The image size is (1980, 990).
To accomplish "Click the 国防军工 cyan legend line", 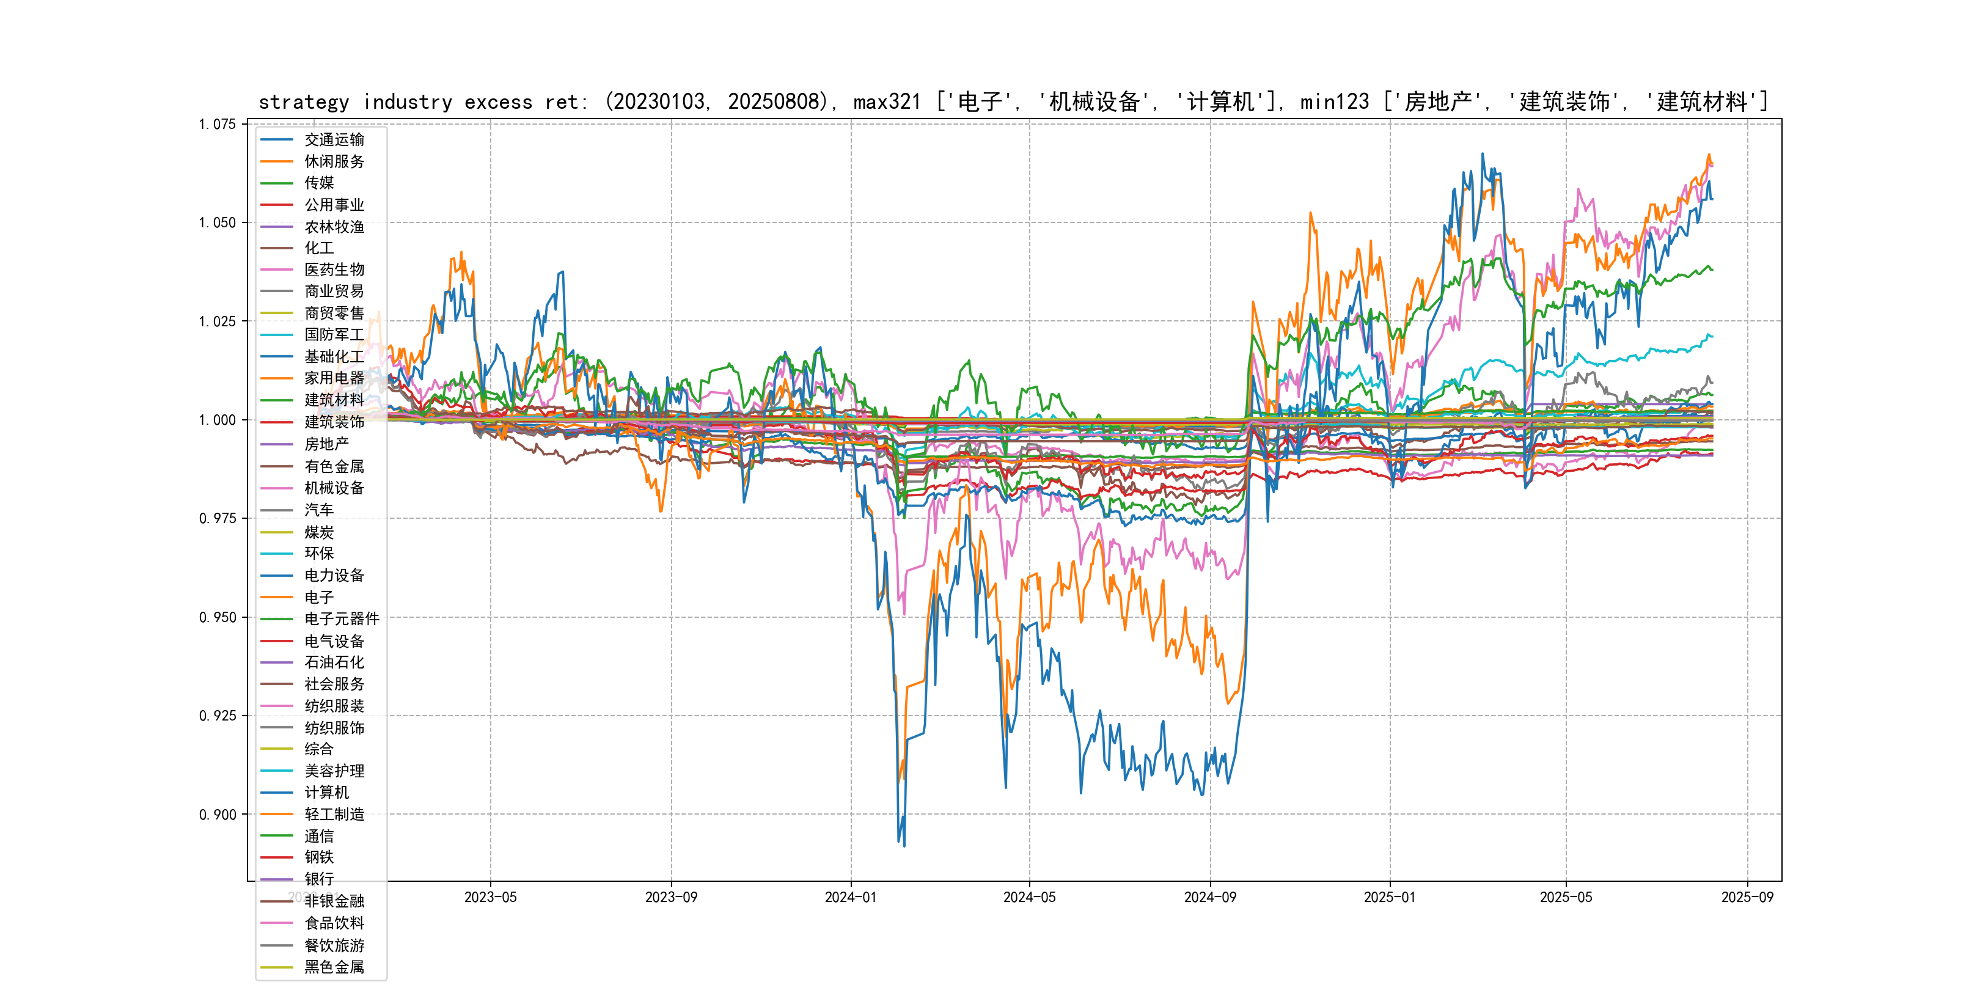I will 277,335.
